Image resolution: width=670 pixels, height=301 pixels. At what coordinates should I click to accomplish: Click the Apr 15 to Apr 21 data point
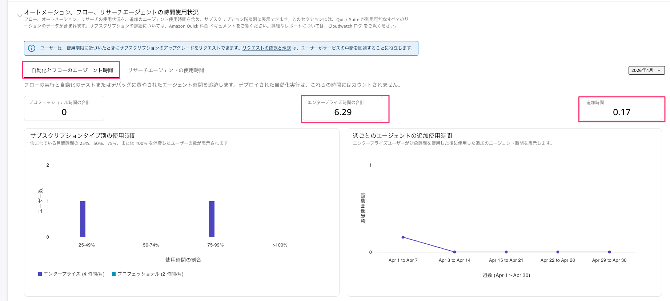point(506,252)
